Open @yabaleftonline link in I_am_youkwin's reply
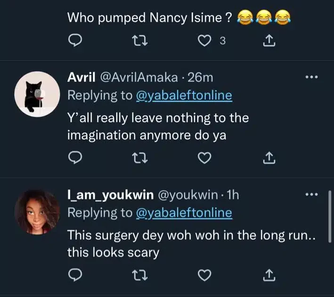Screen dimensions: 334x297 point(184,213)
